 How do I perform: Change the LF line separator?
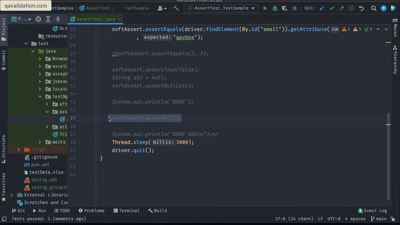(x=321, y=219)
